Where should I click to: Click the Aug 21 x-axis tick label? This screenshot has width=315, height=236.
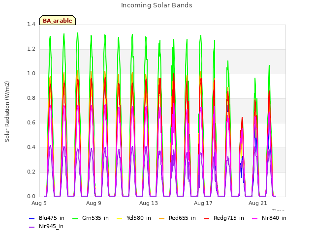tap(258, 203)
